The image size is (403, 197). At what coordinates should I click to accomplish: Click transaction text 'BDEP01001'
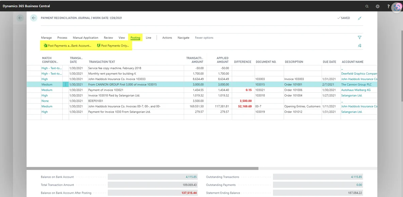96,101
